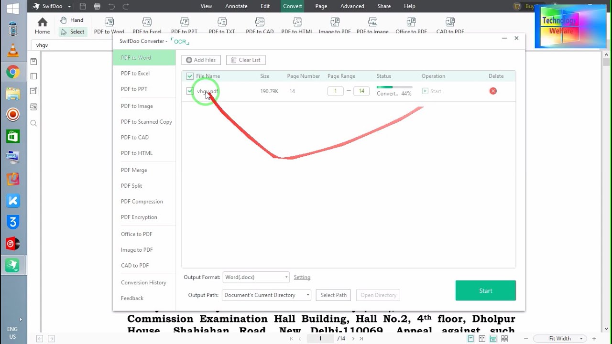
Task: Select PDF to Excel in converter sidebar
Action: [135, 74]
